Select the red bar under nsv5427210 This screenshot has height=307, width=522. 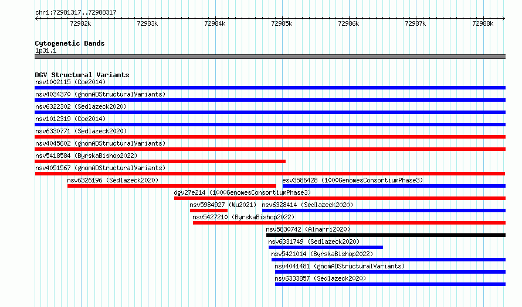tap(349, 223)
